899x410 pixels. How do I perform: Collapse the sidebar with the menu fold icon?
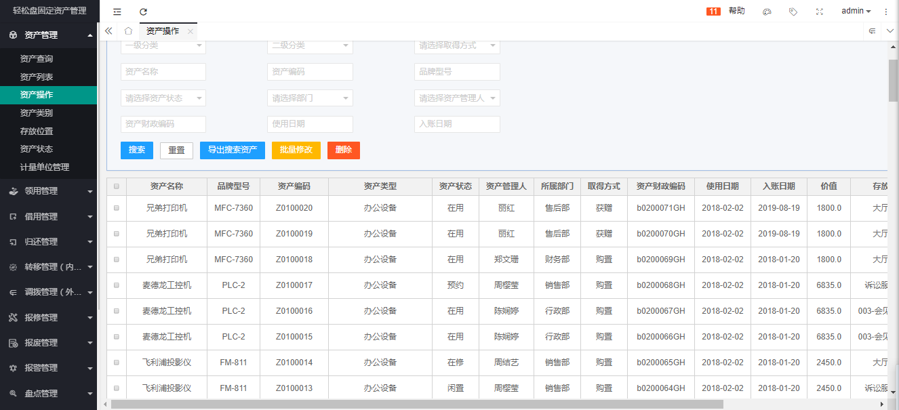(117, 12)
